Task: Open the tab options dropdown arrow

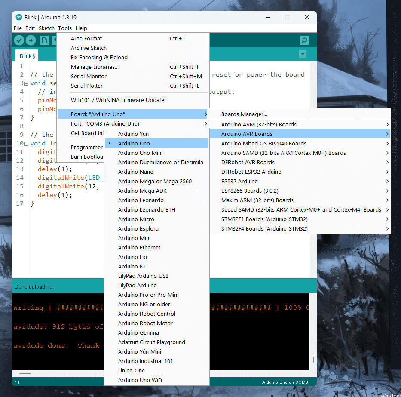Action: pos(303,54)
